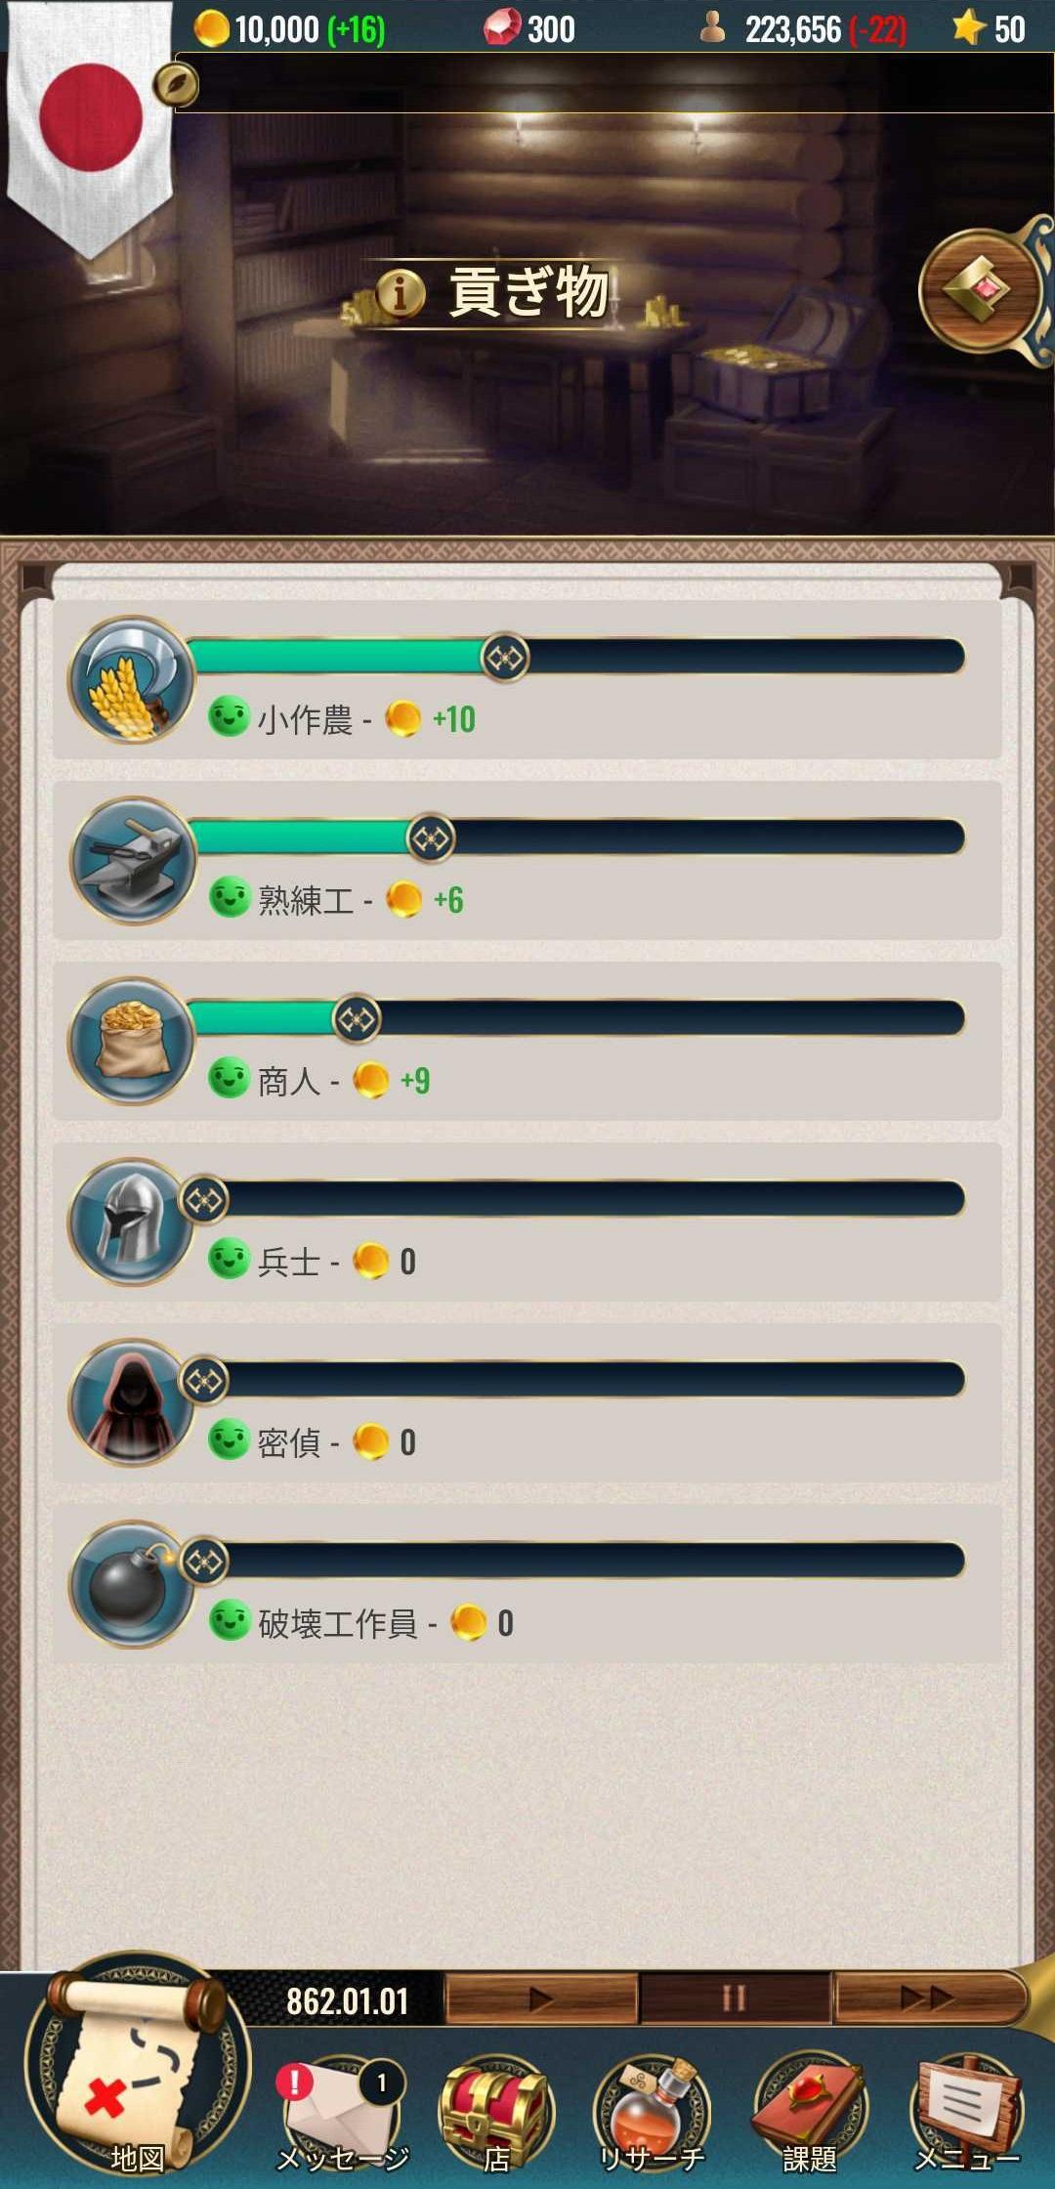Tap the small leaf badge beside the flag
This screenshot has height=2189, width=1055.
click(176, 85)
